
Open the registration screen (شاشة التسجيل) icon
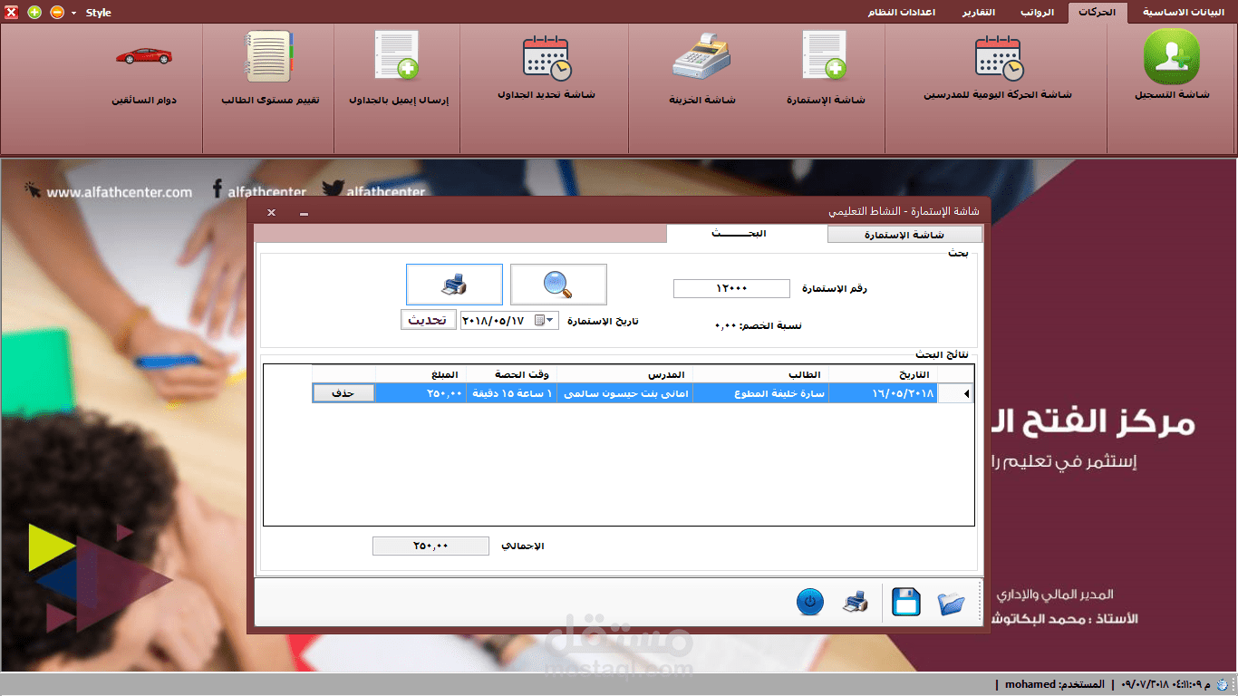[1171, 57]
